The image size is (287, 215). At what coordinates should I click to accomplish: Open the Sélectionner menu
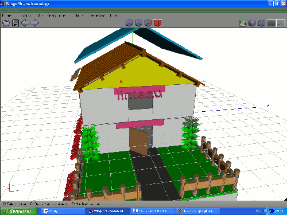point(57,15)
